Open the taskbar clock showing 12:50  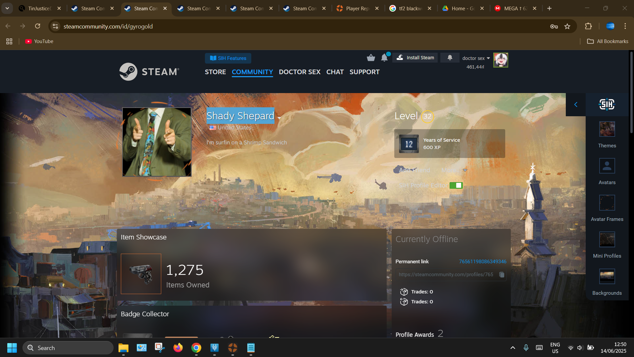pyautogui.click(x=613, y=348)
